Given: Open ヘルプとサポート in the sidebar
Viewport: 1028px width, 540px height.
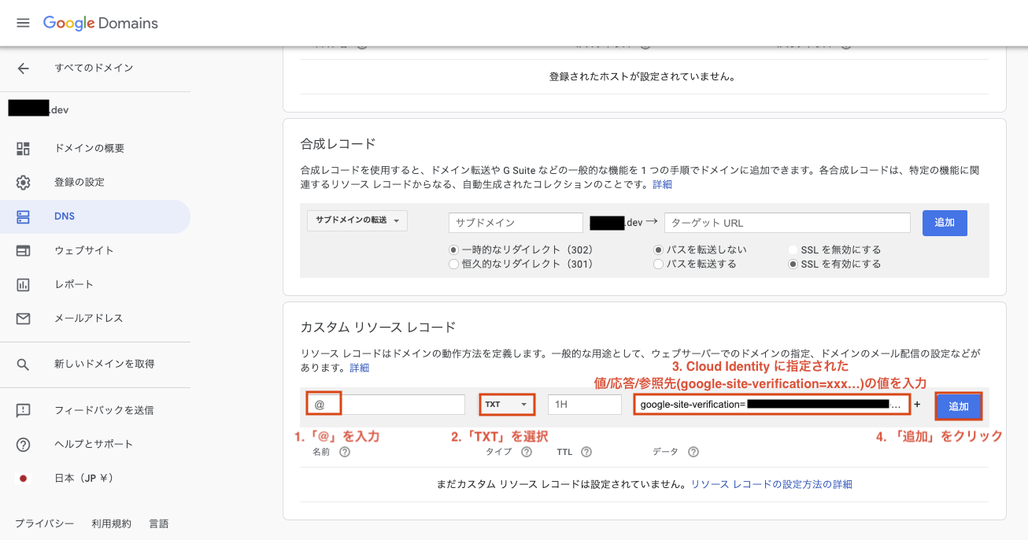Looking at the screenshot, I should (x=94, y=444).
